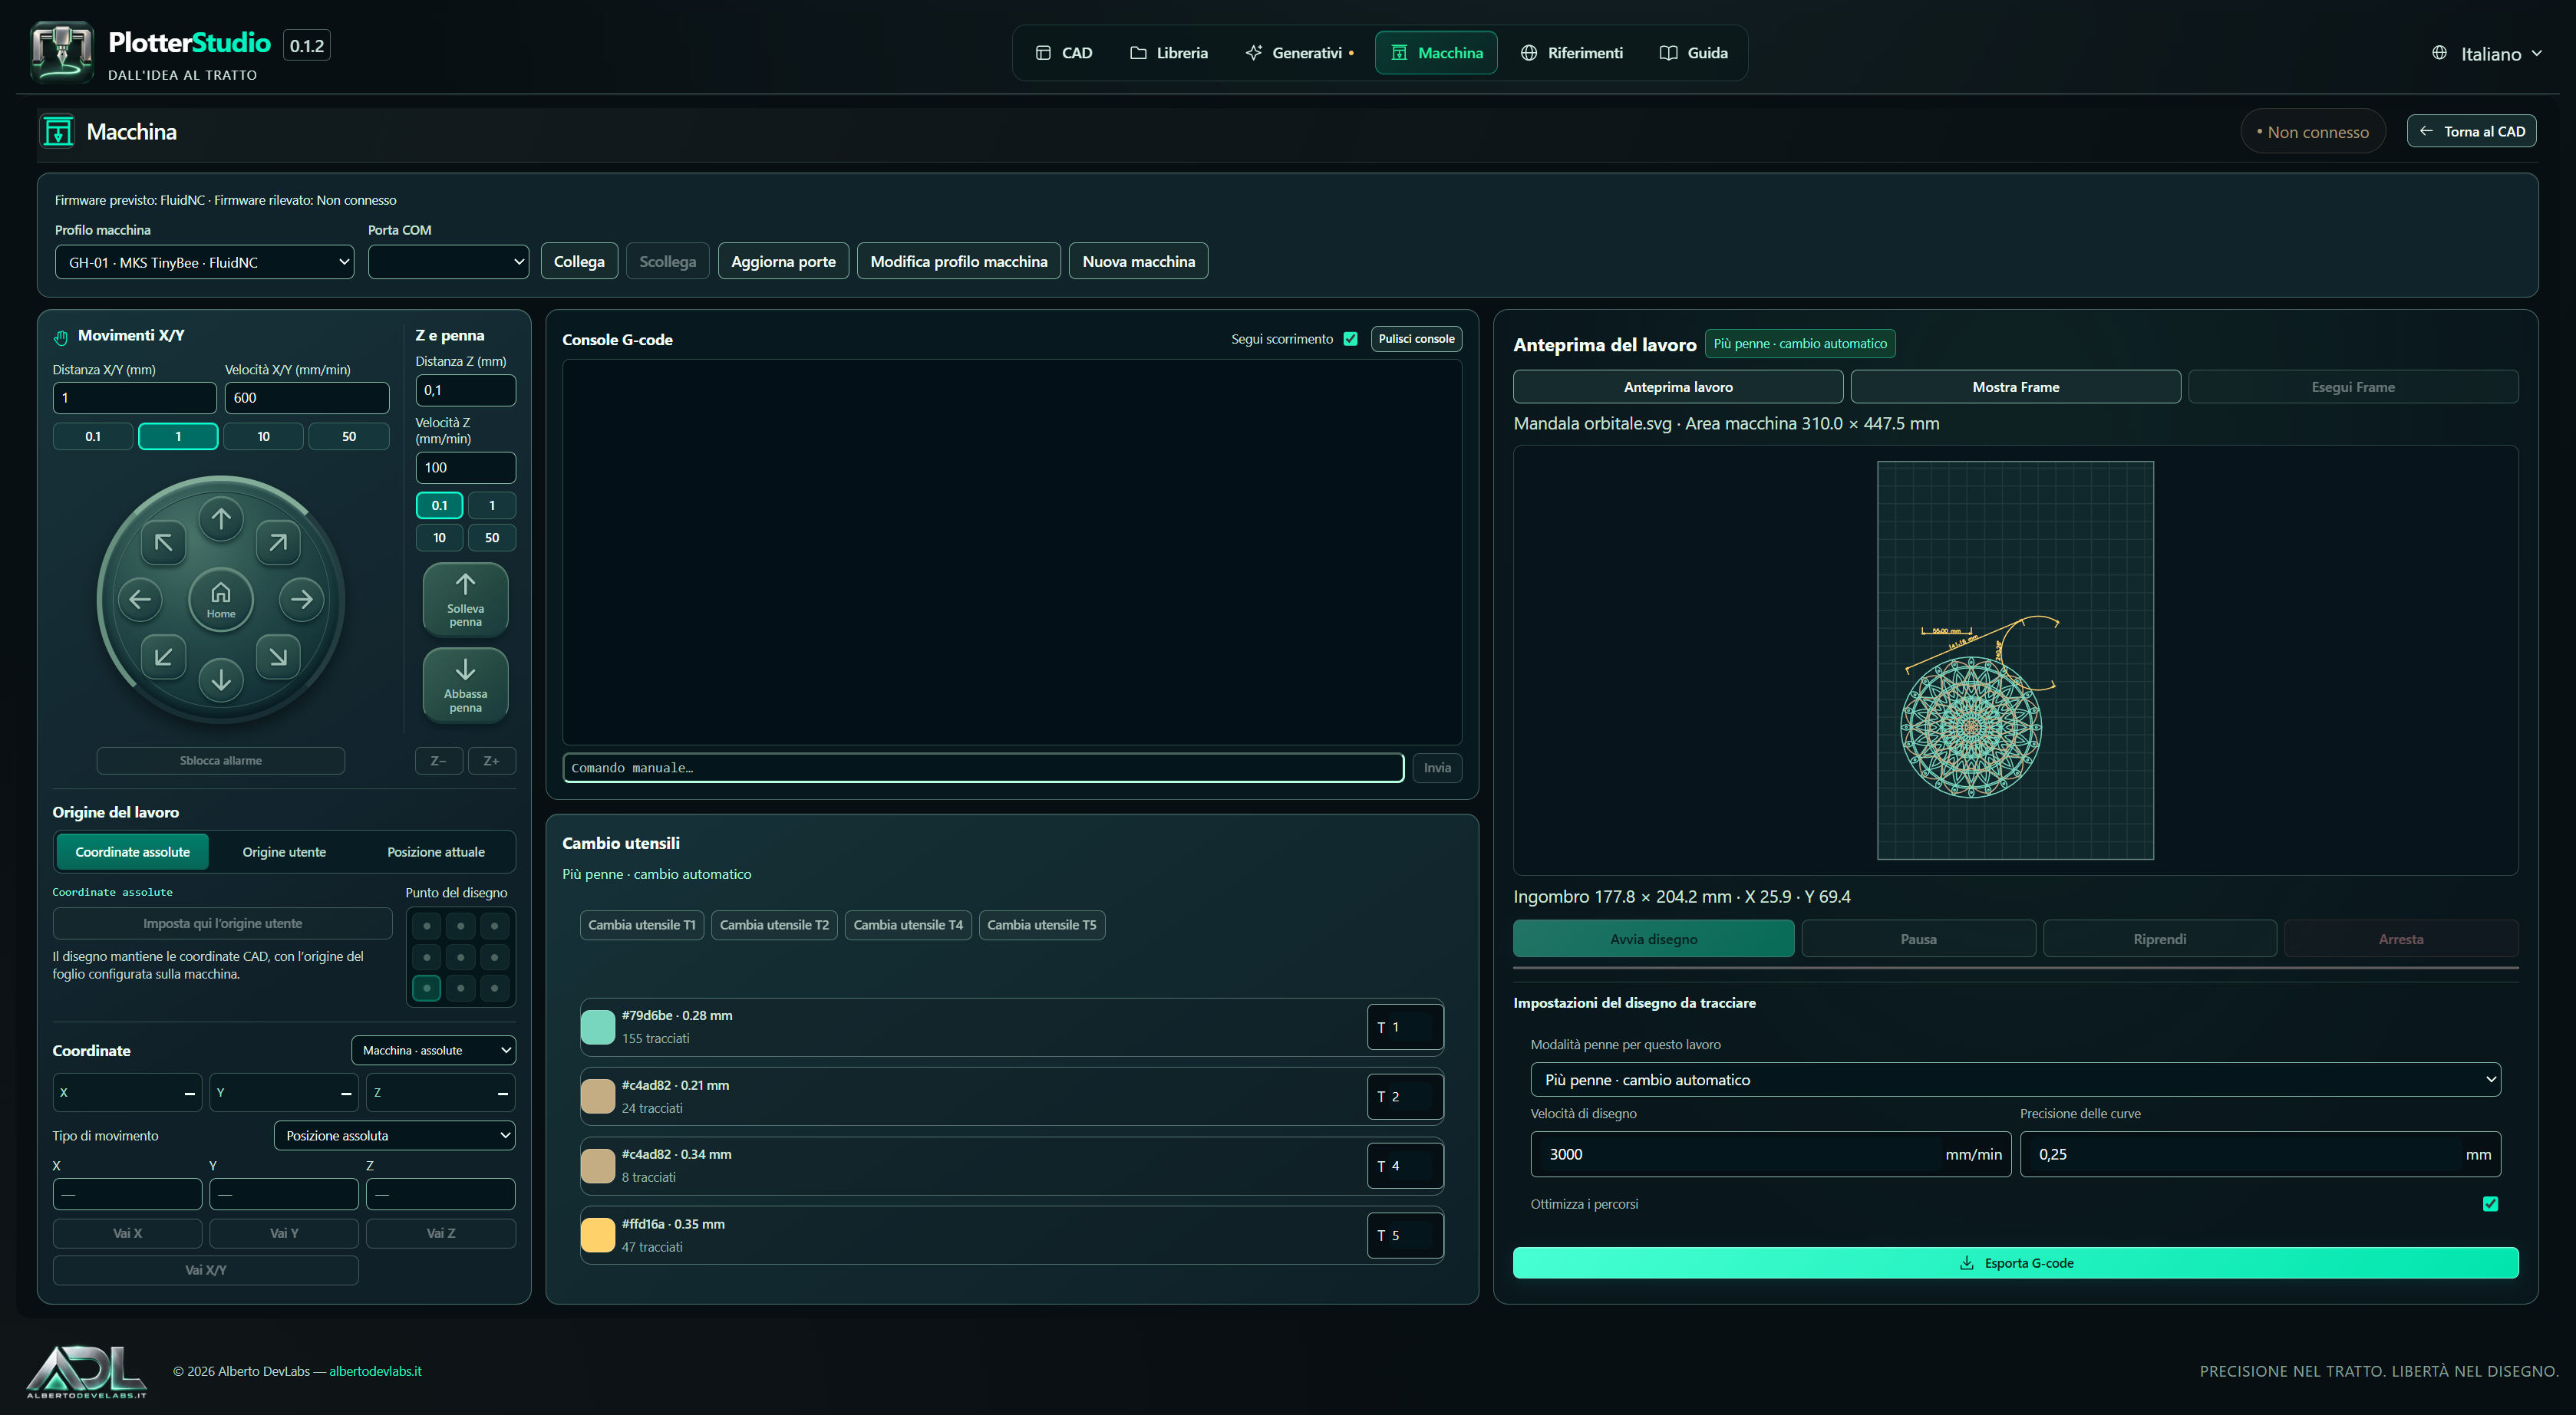Image resolution: width=2576 pixels, height=1415 pixels.
Task: Open the Italiano language selector
Action: click(2487, 54)
